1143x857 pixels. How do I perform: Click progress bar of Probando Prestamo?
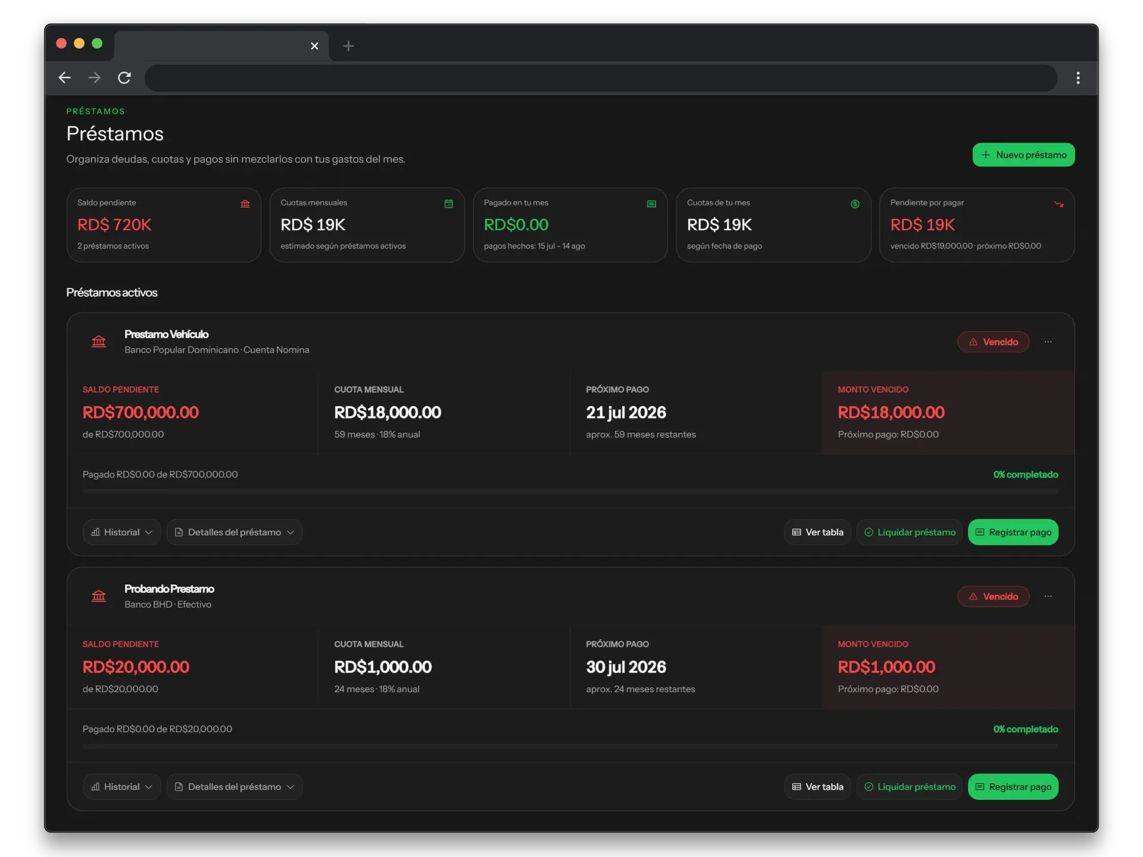point(570,746)
